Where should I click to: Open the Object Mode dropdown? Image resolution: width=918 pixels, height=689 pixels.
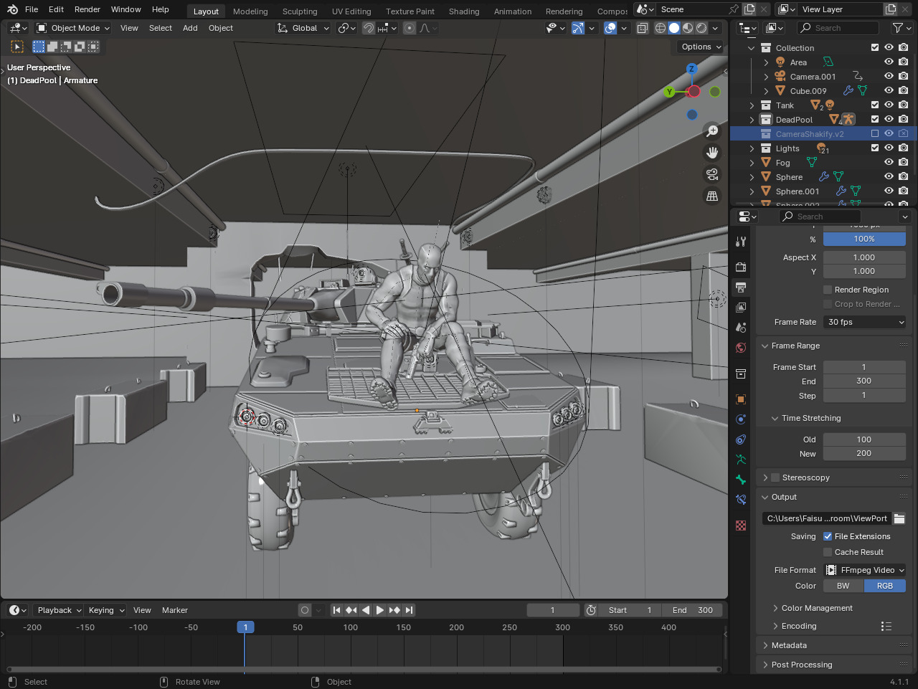pyautogui.click(x=72, y=28)
